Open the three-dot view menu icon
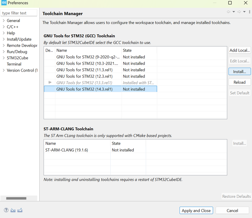252x218 pixels. coord(249,12)
